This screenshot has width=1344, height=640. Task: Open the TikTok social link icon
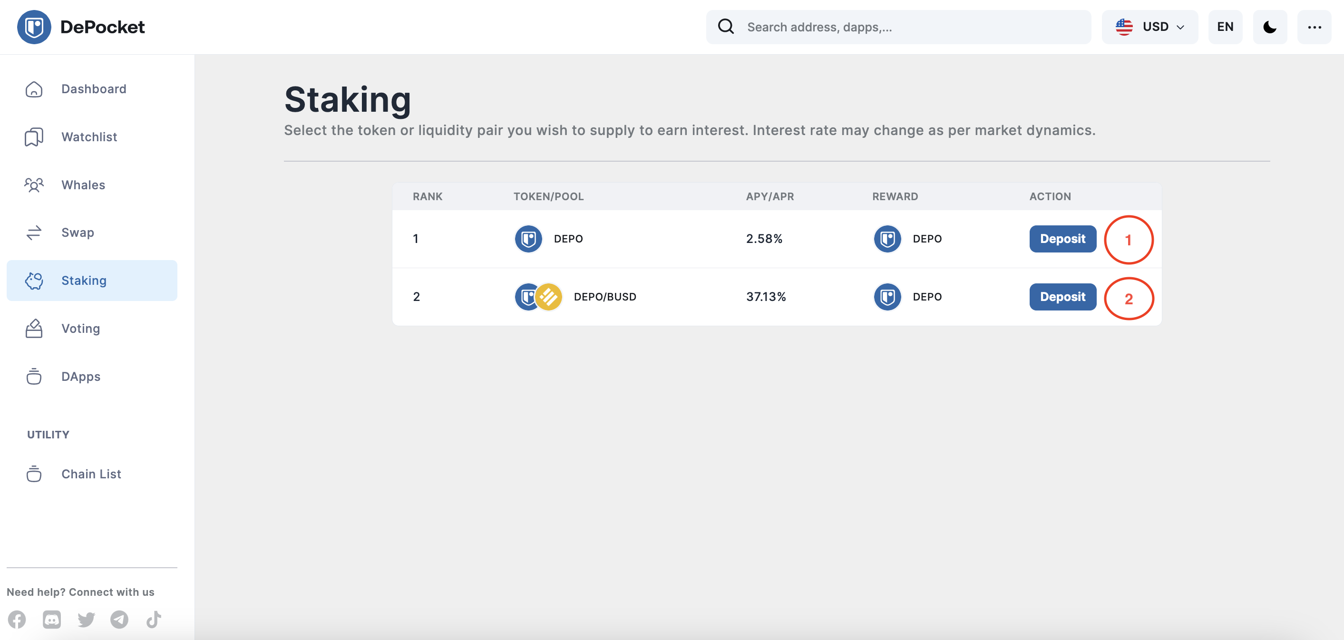(154, 619)
